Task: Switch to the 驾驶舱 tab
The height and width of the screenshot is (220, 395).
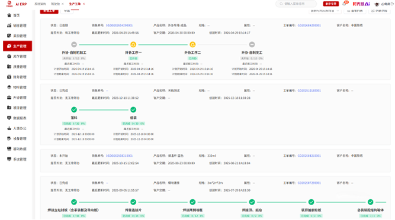Action: click(56, 4)
